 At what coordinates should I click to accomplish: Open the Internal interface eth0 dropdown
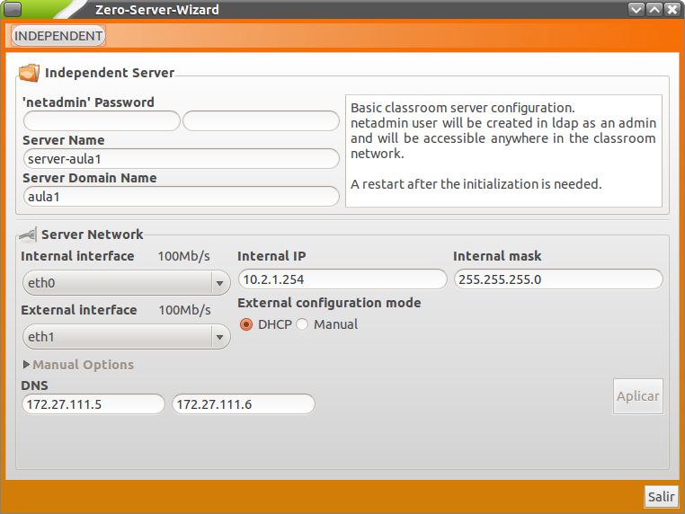point(126,283)
